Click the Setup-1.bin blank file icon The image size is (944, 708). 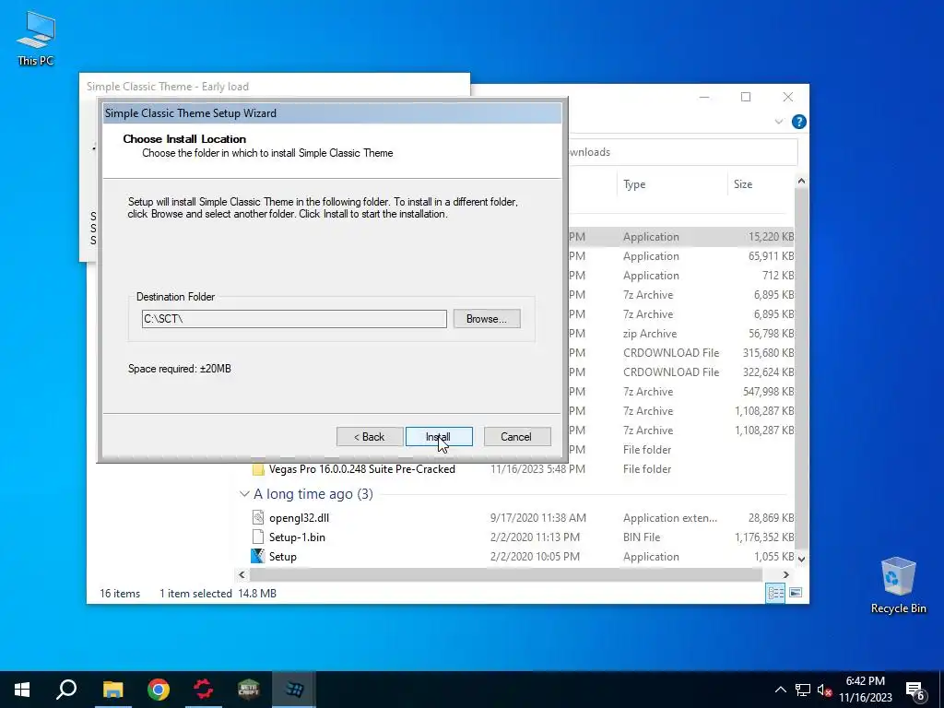click(258, 537)
